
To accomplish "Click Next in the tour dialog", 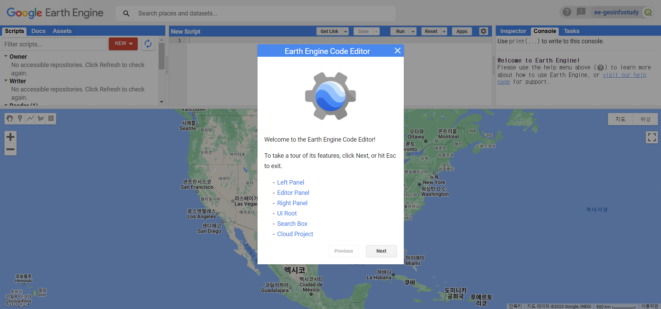I will tap(381, 251).
